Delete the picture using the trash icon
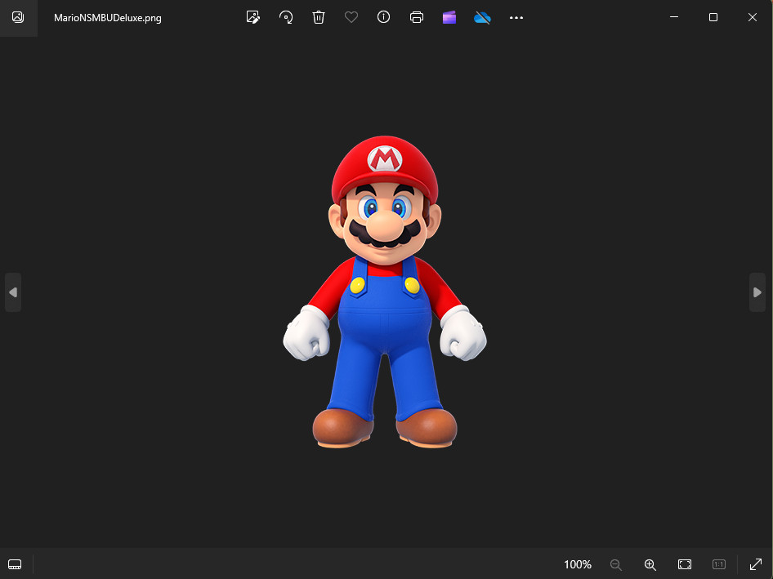Viewport: 773px width, 579px height. tap(319, 17)
